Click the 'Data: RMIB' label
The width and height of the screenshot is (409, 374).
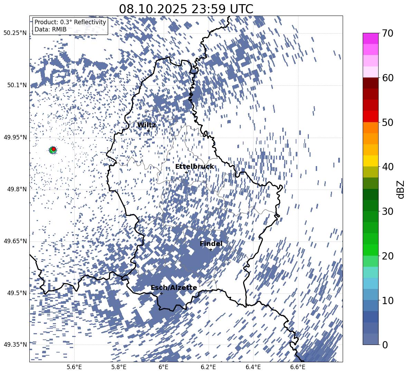coord(50,29)
